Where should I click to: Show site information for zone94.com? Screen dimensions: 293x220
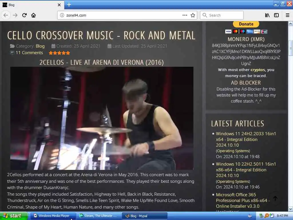[x=62, y=15]
